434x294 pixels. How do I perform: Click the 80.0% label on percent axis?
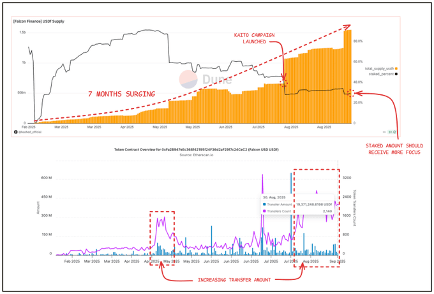point(358,41)
